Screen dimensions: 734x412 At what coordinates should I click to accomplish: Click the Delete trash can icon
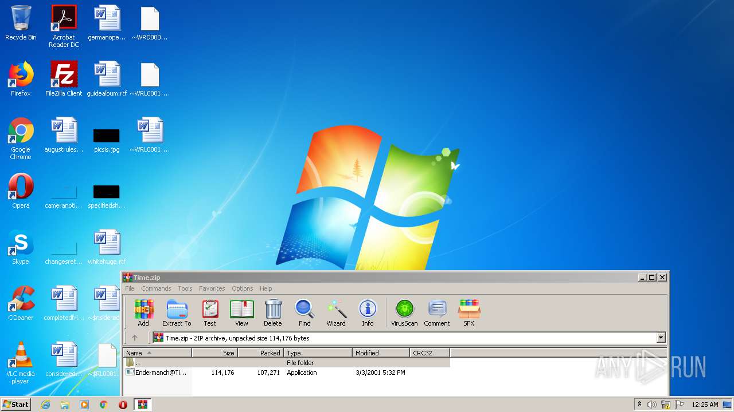click(273, 313)
